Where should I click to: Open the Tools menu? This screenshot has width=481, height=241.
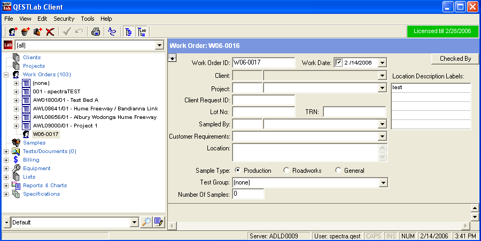87,19
